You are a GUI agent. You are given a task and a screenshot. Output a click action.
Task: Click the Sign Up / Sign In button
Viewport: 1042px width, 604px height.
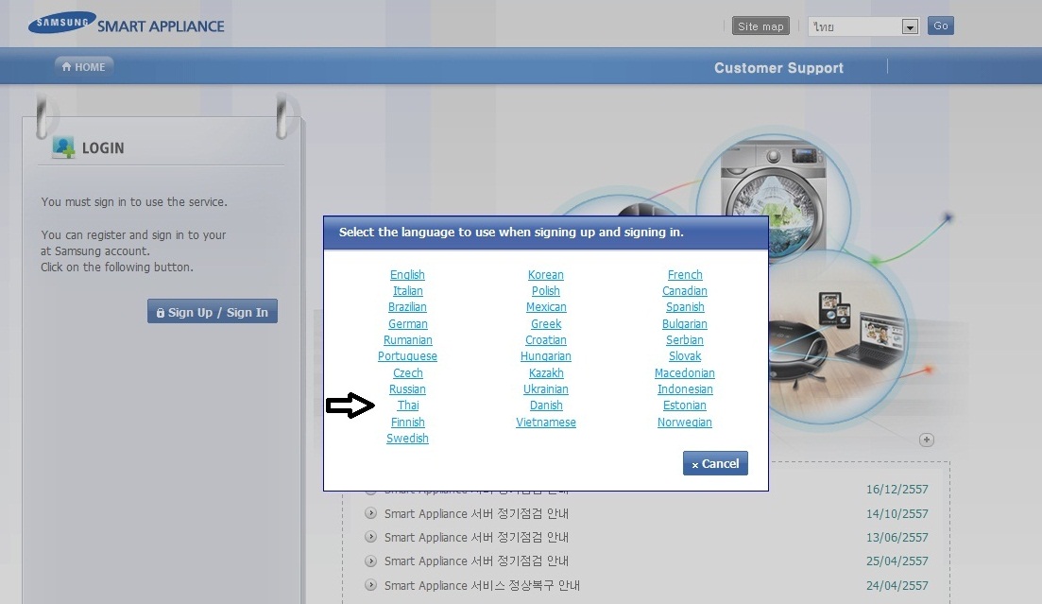[212, 311]
